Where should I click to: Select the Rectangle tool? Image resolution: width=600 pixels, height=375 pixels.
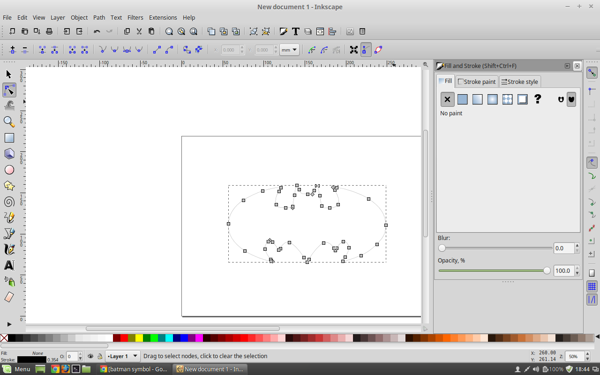pyautogui.click(x=9, y=138)
